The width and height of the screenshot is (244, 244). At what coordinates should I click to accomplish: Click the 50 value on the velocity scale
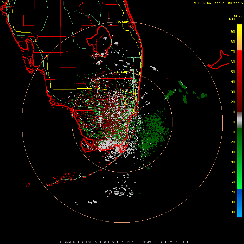pyautogui.click(x=233, y=72)
